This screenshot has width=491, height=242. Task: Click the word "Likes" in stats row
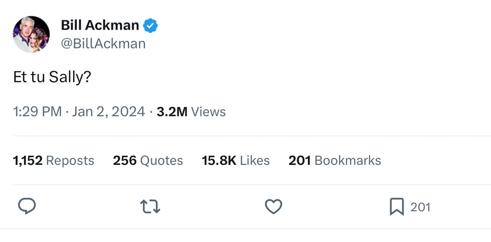pos(255,160)
